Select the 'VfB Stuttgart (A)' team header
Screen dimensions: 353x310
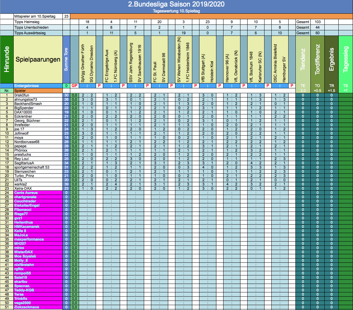coord(203,68)
